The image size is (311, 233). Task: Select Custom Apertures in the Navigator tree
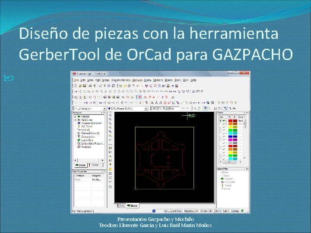coord(91,123)
